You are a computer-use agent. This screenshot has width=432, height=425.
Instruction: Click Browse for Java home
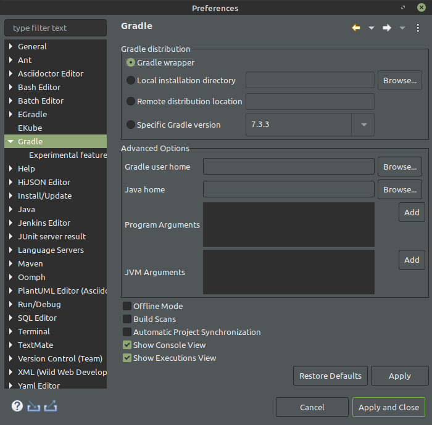tap(400, 189)
